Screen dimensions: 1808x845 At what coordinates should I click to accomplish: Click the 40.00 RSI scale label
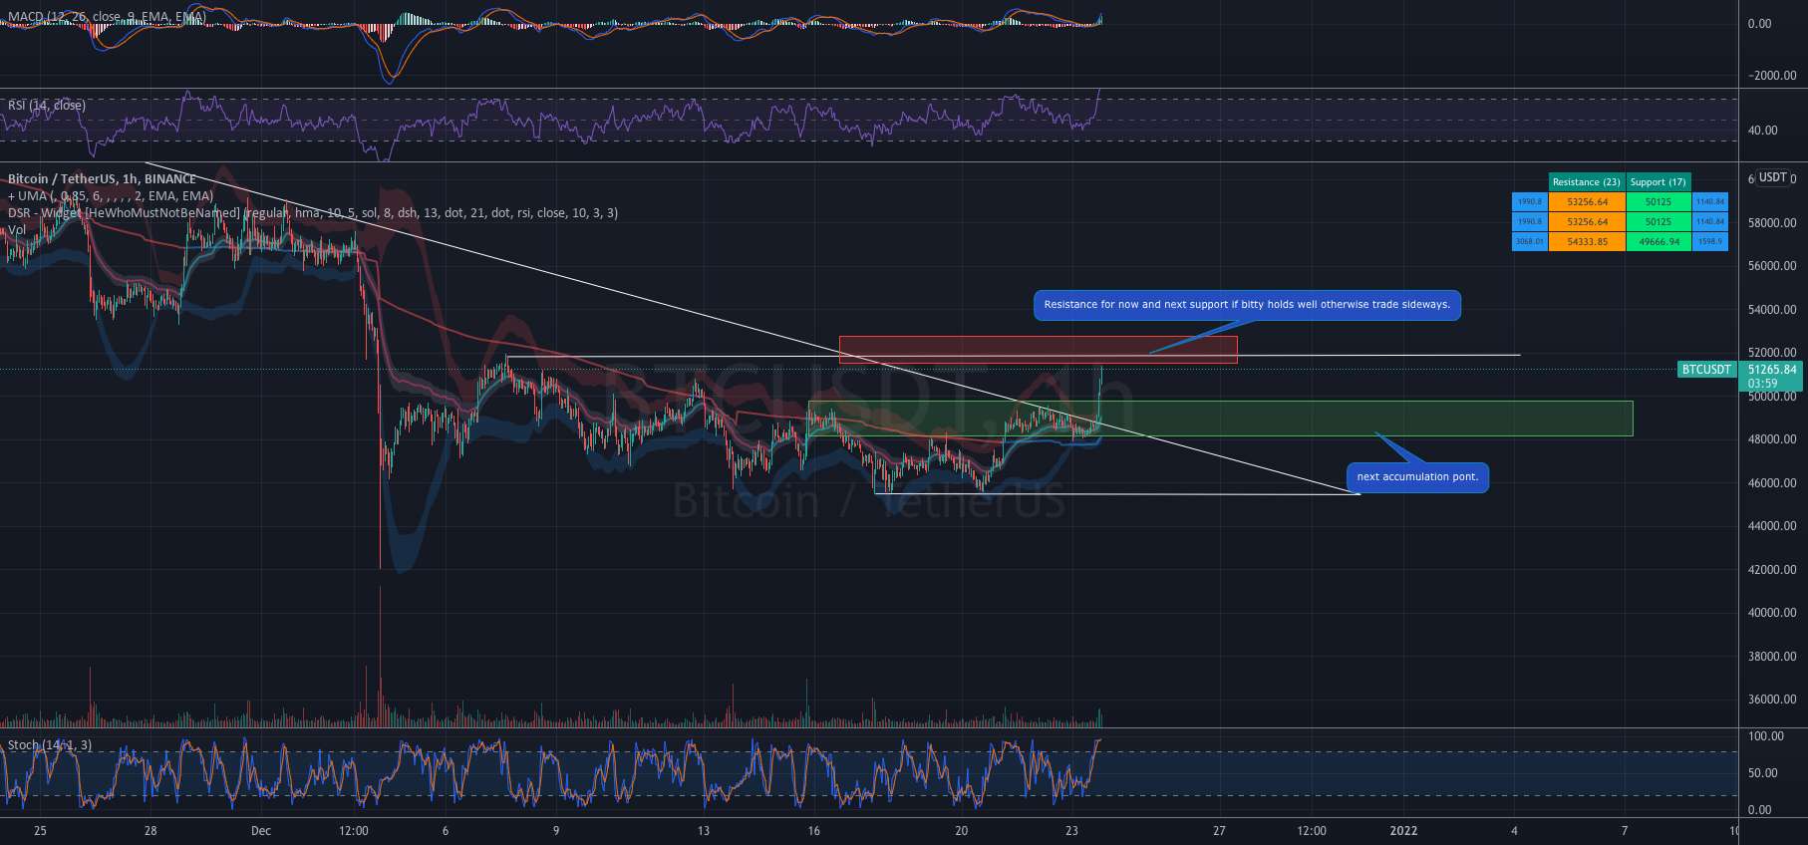pyautogui.click(x=1763, y=131)
